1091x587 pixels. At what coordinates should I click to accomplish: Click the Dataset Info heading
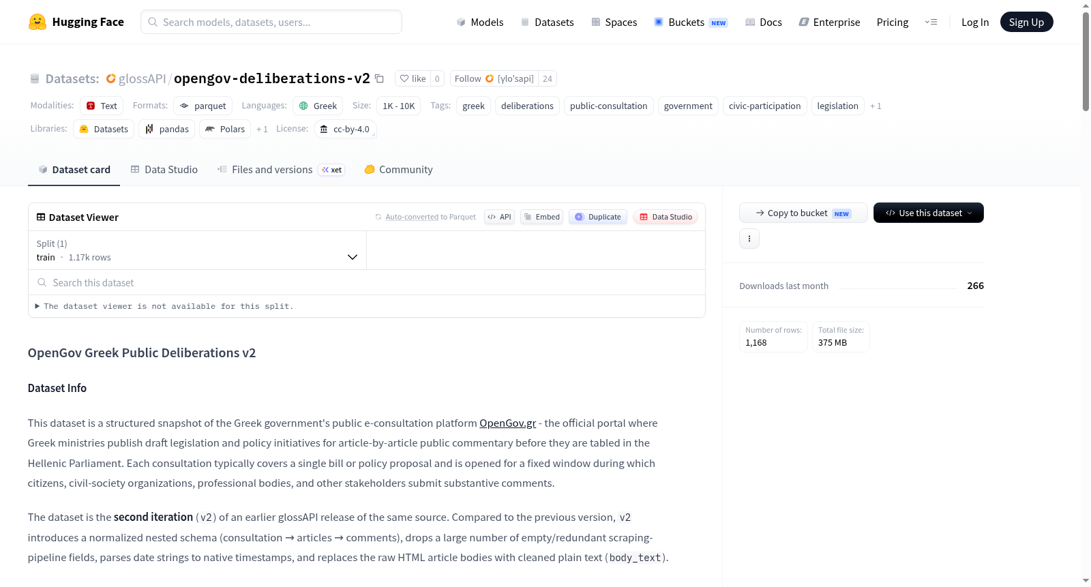tap(57, 388)
